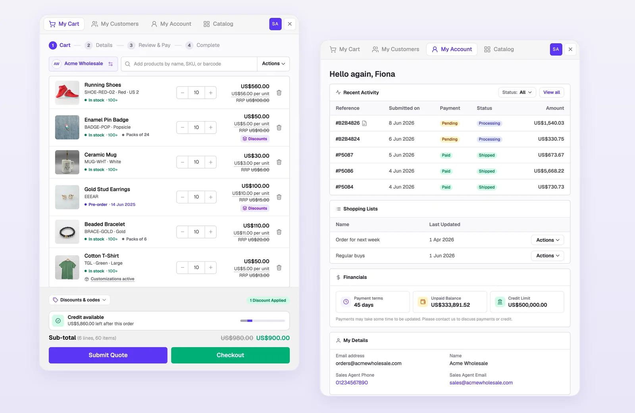
Task: Remove Beaded Bracelet with trash icon
Action: click(x=279, y=232)
